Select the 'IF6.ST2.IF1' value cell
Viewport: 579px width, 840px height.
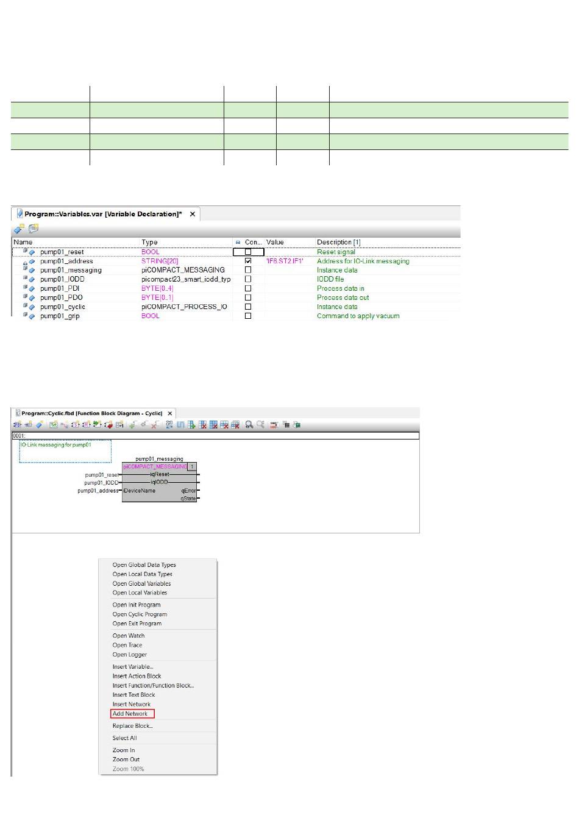click(285, 261)
